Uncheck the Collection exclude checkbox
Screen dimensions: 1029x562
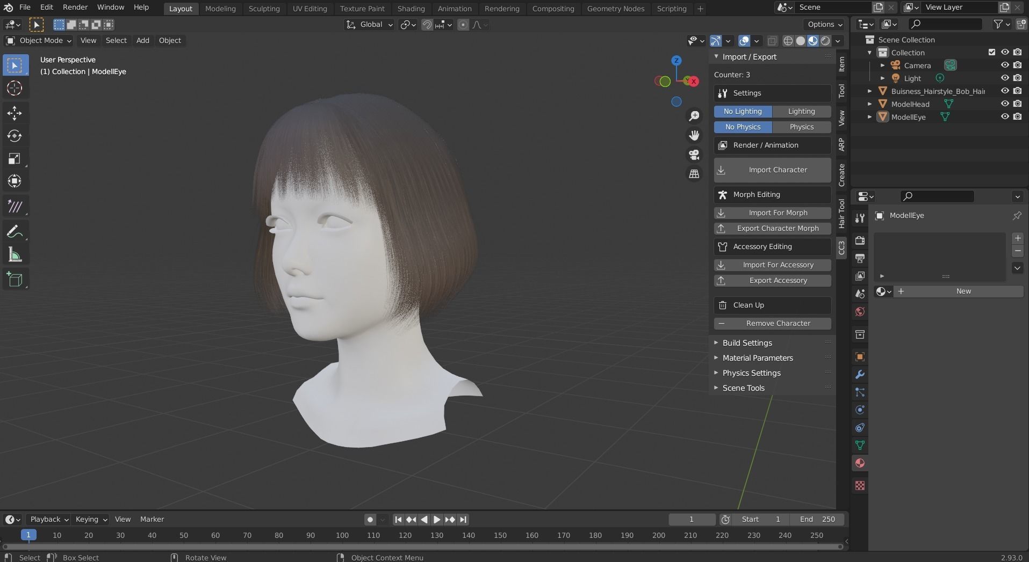992,52
